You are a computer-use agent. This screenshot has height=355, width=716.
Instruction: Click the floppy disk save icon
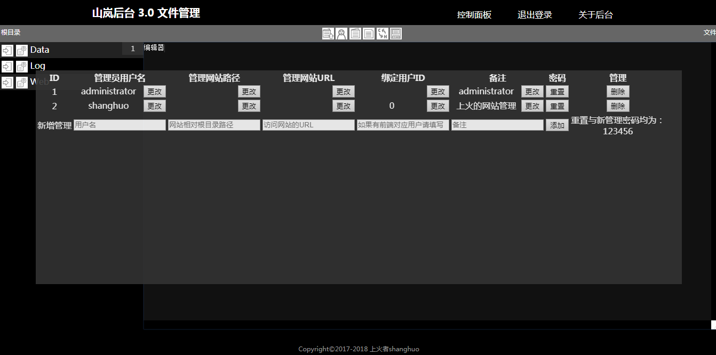pyautogui.click(x=396, y=34)
